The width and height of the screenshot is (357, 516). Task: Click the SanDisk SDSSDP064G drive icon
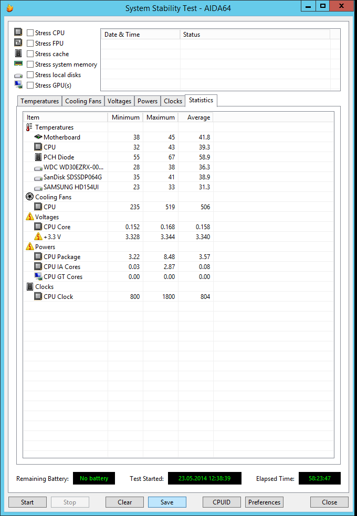(x=38, y=178)
